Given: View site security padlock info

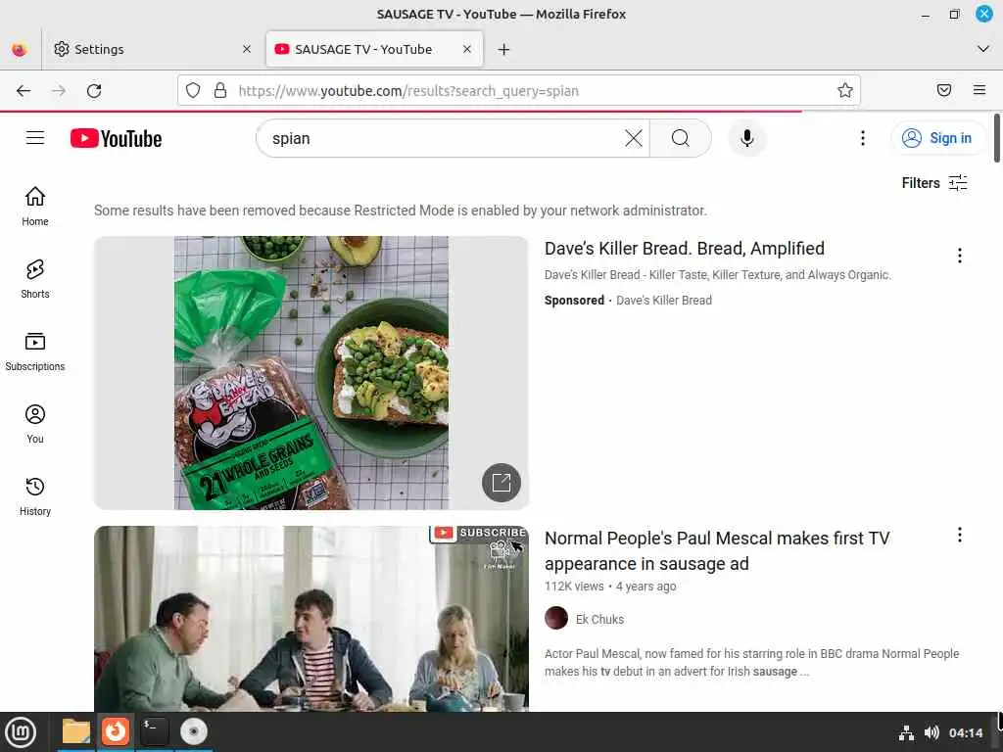Looking at the screenshot, I should pos(220,91).
